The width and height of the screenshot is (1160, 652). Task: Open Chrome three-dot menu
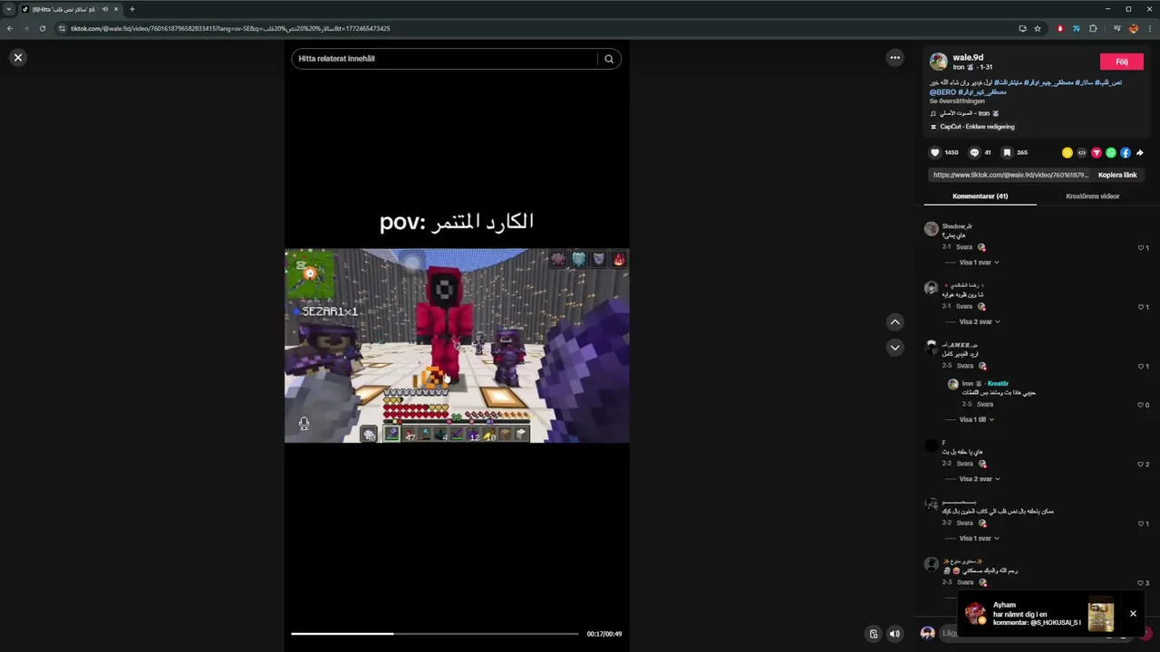1150,28
